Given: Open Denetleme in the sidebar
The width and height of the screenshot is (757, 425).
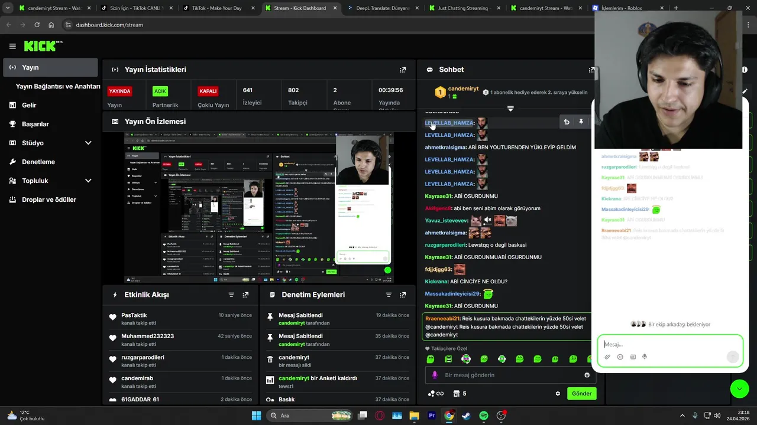Looking at the screenshot, I should point(50,162).
